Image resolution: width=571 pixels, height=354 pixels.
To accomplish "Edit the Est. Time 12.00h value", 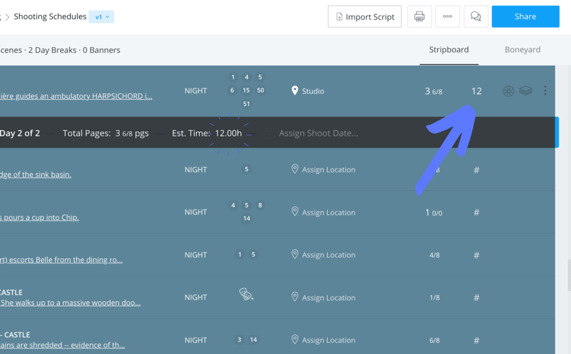I will [x=228, y=133].
